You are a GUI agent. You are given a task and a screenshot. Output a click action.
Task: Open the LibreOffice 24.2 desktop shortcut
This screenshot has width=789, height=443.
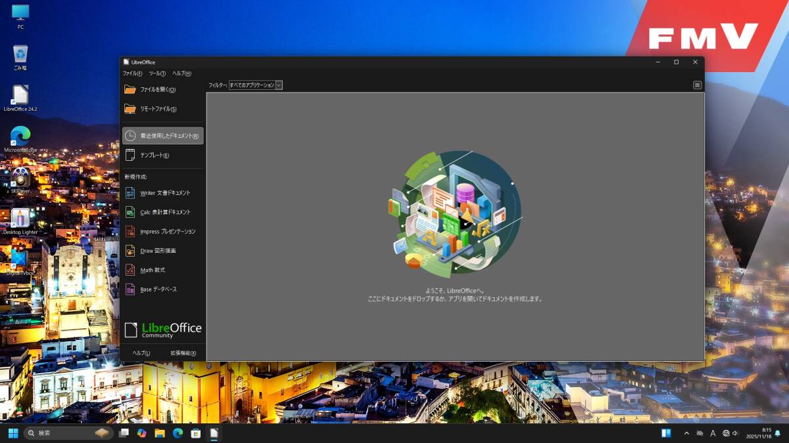pyautogui.click(x=20, y=96)
